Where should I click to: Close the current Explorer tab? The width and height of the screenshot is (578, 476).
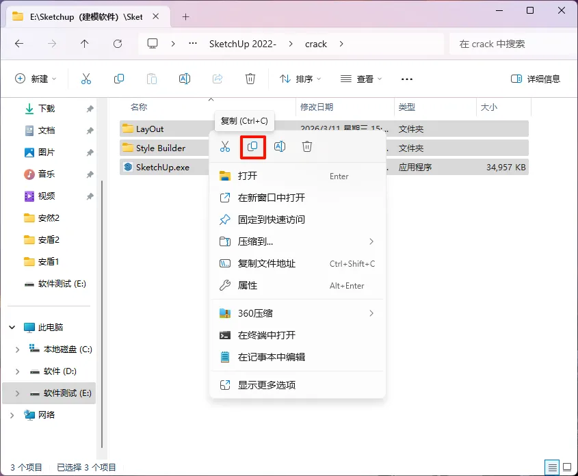point(156,16)
